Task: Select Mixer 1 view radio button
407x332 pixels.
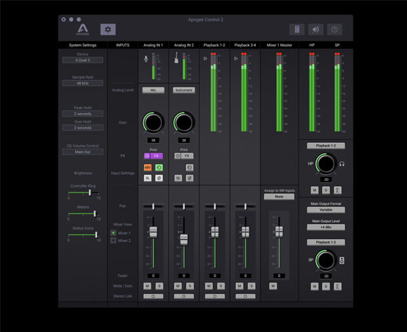Action: click(113, 233)
